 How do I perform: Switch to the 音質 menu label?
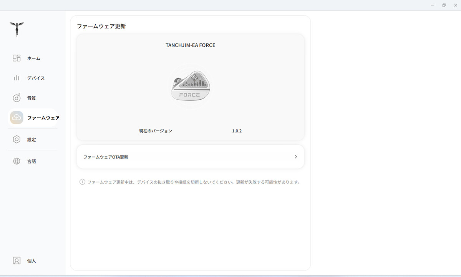point(32,98)
